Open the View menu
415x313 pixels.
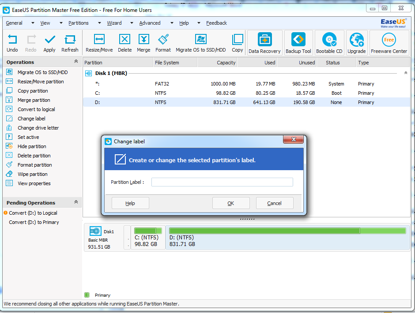[x=45, y=23]
